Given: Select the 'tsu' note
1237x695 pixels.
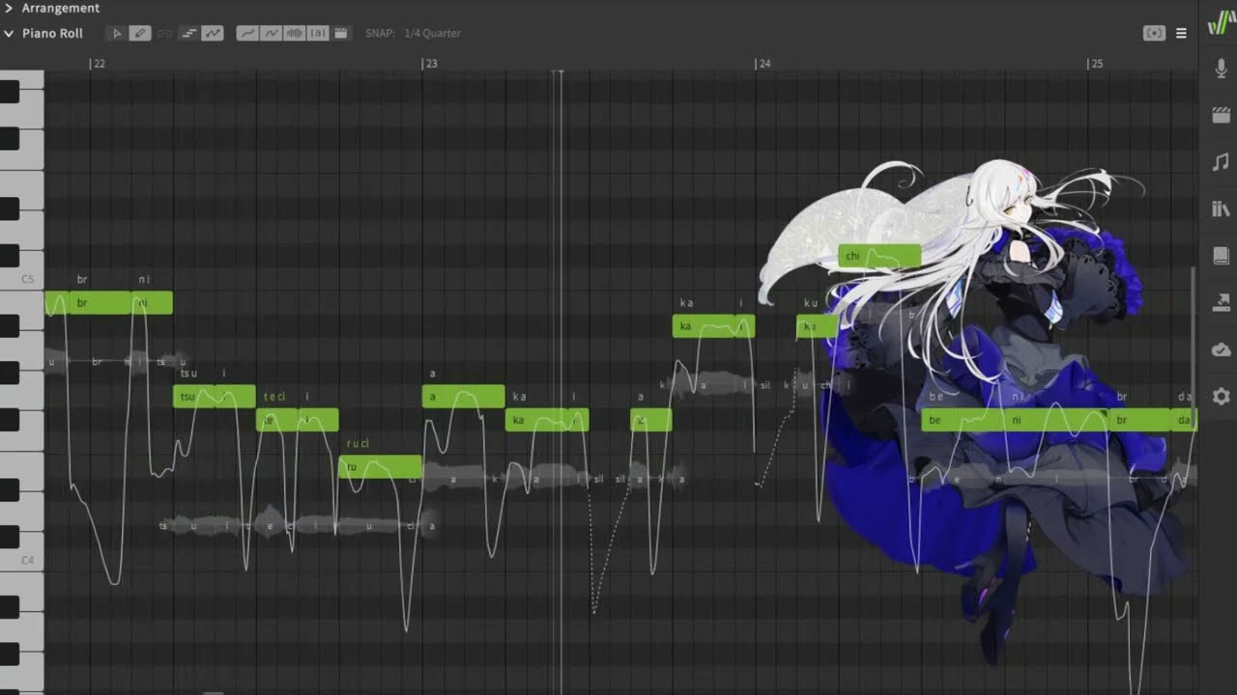Looking at the screenshot, I should [x=193, y=396].
